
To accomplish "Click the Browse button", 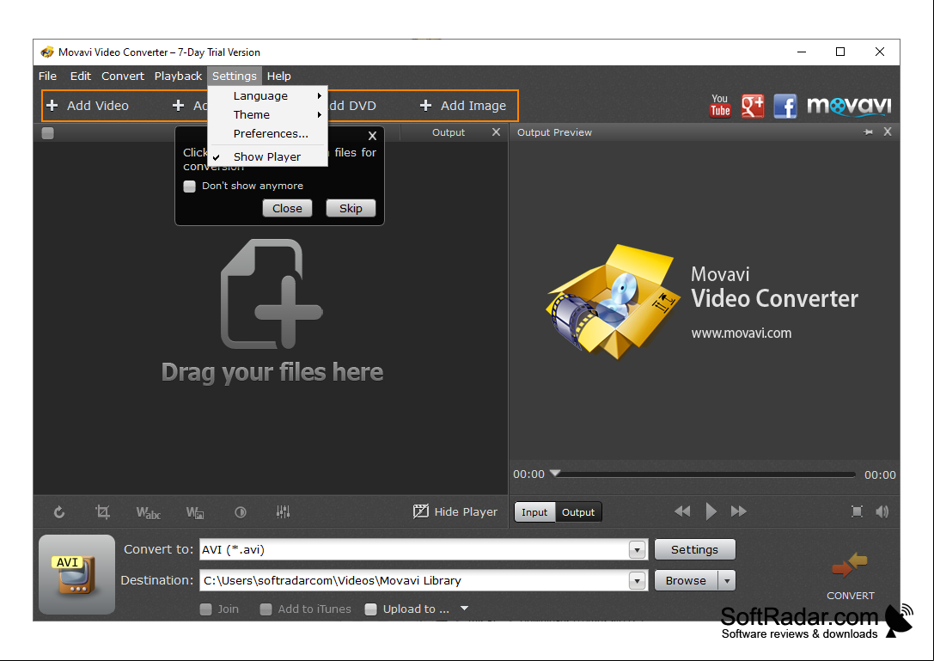I will click(687, 580).
